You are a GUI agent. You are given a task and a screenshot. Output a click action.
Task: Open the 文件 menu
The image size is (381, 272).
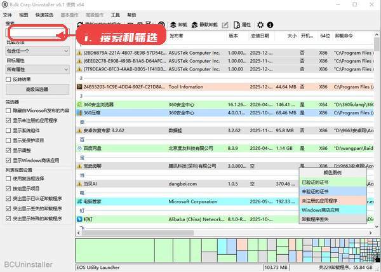tap(7, 15)
